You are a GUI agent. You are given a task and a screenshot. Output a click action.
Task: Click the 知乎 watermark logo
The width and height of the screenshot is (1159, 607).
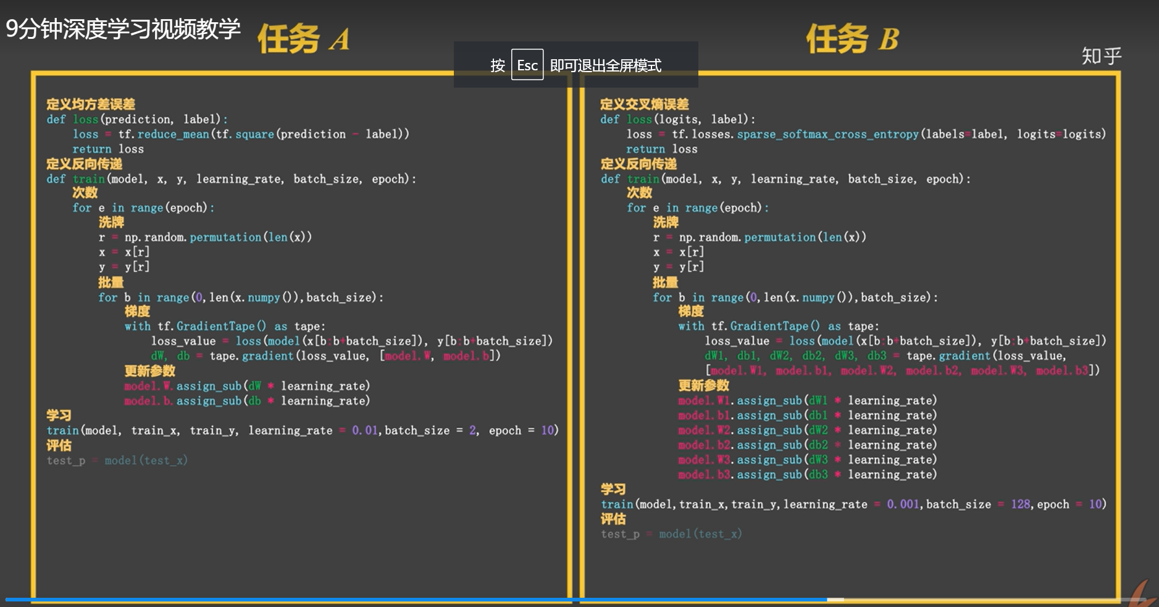(x=1101, y=56)
